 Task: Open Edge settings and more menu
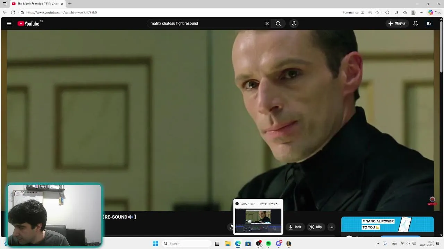point(421,12)
